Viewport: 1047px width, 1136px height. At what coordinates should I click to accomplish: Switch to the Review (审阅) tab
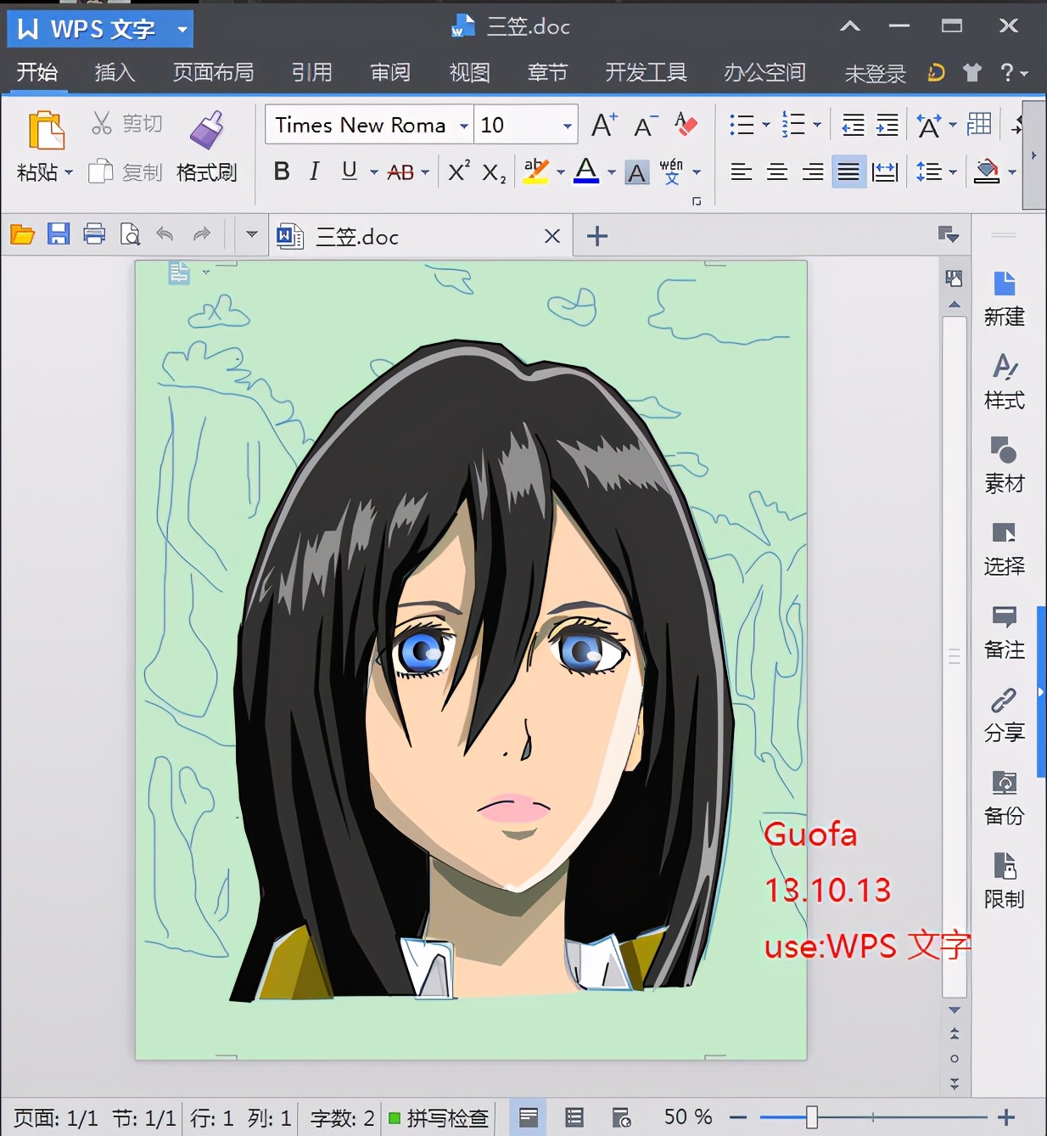[390, 73]
